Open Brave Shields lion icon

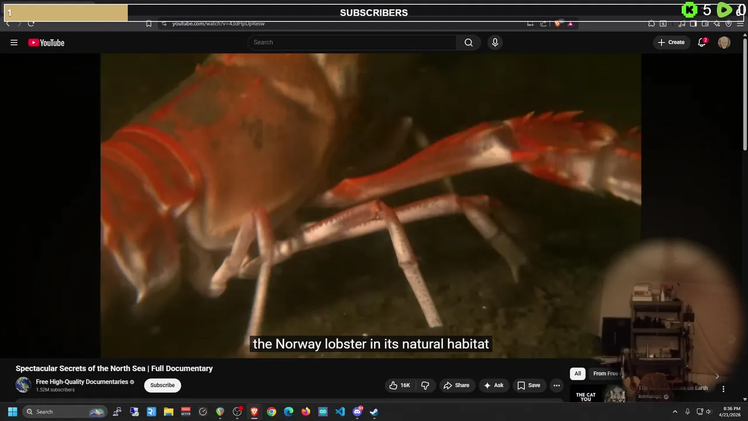(557, 23)
